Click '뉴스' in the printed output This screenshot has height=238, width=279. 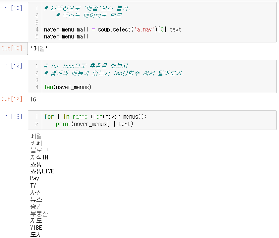[x=36, y=199]
